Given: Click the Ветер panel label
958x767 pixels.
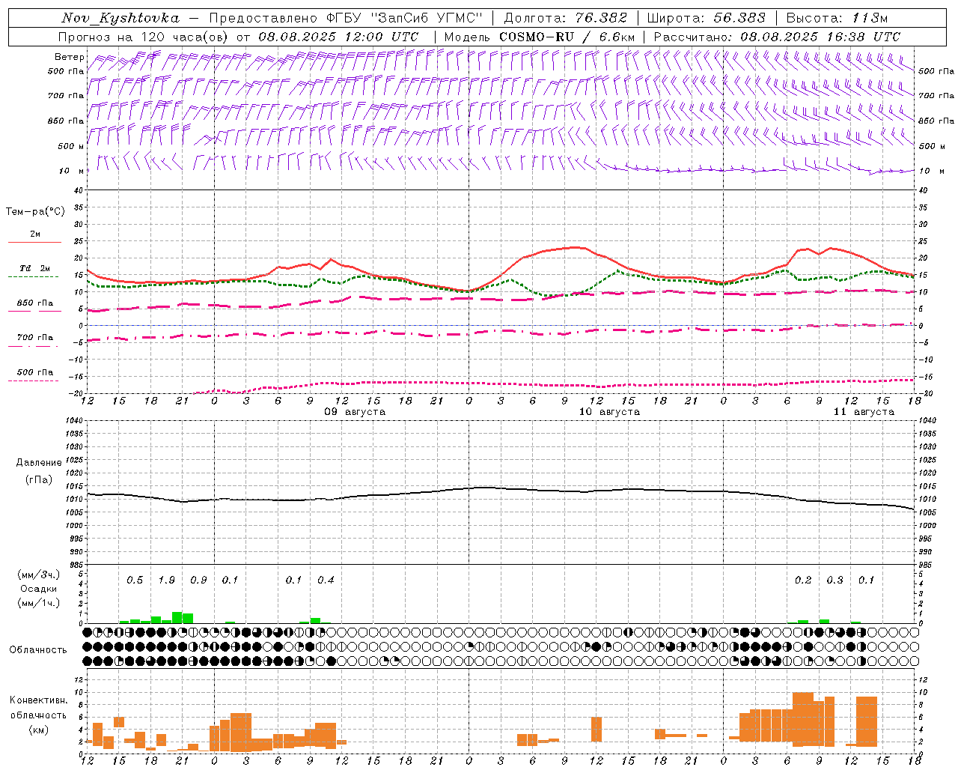Looking at the screenshot, I should click(70, 57).
